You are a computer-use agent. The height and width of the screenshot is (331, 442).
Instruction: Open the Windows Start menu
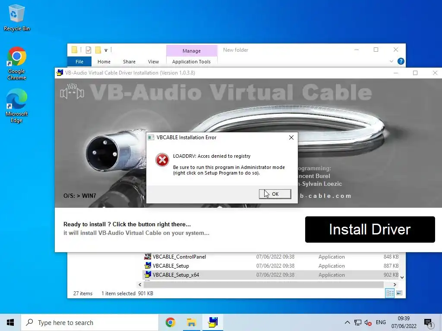point(10,322)
